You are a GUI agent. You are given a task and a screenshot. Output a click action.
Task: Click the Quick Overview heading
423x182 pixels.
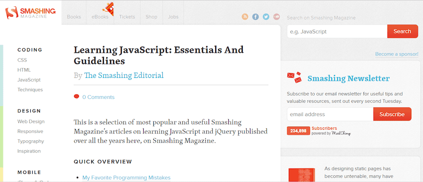coord(103,162)
